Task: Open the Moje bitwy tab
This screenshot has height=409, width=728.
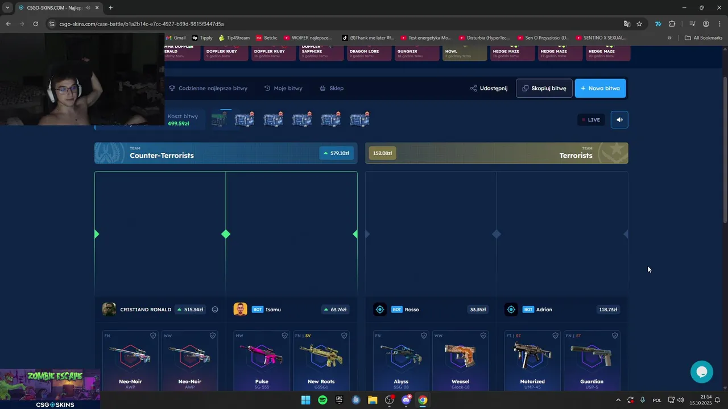Action: click(x=283, y=88)
